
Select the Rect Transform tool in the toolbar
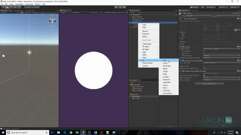[19, 7]
